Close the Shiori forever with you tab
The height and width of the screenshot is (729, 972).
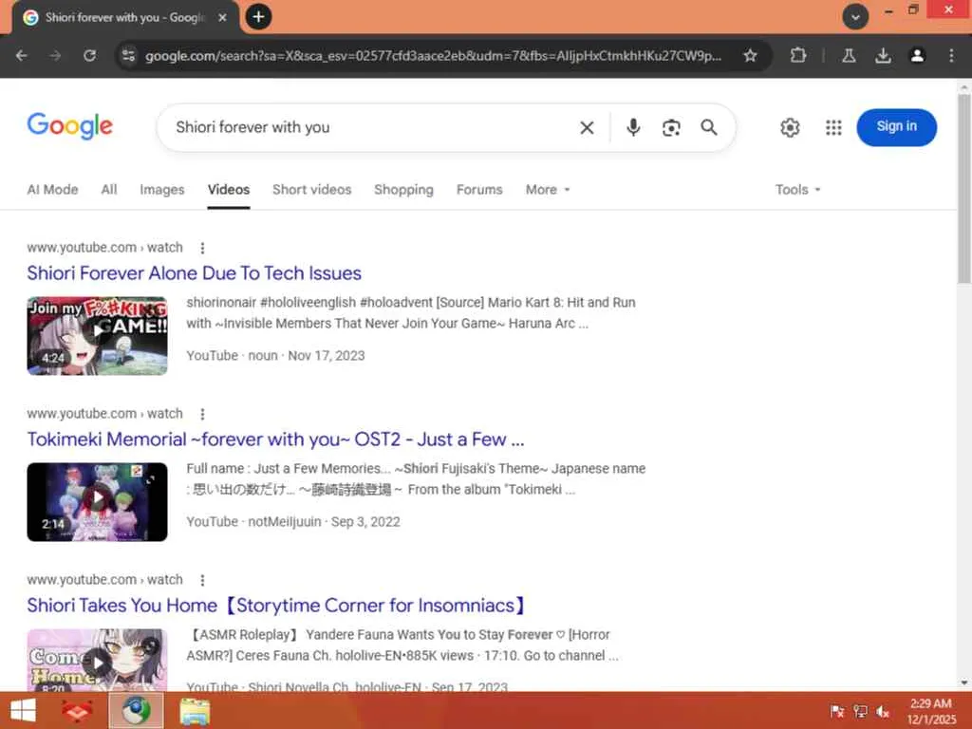(222, 17)
